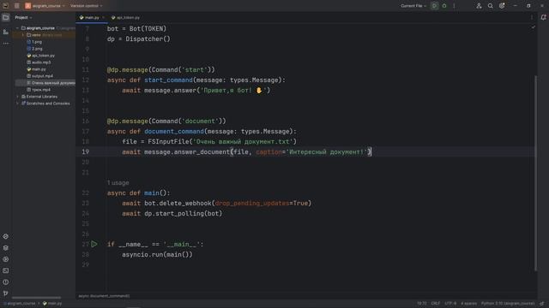The width and height of the screenshot is (549, 308).
Task: Open Notifications bell panel
Action: 543,17
